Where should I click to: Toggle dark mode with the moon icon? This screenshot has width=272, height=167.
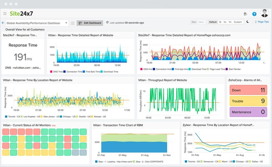point(248,22)
